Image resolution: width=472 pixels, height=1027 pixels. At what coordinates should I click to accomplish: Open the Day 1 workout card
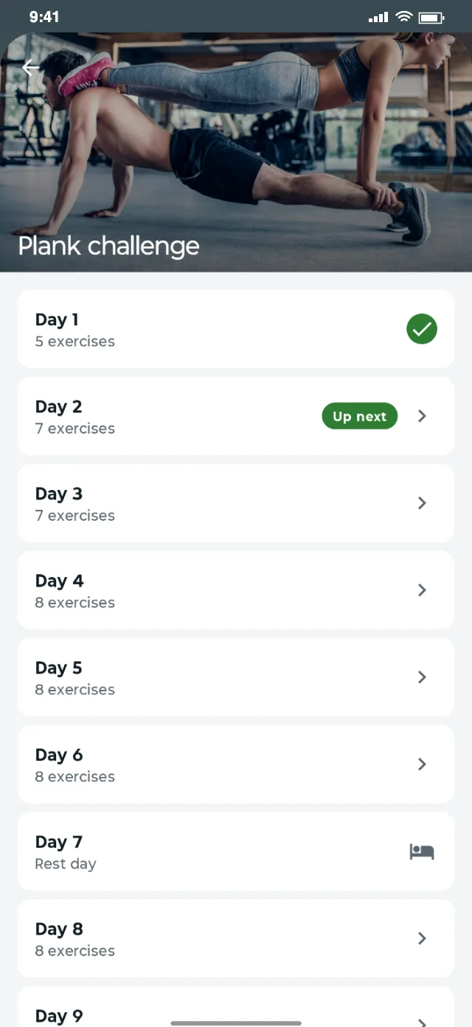236,329
